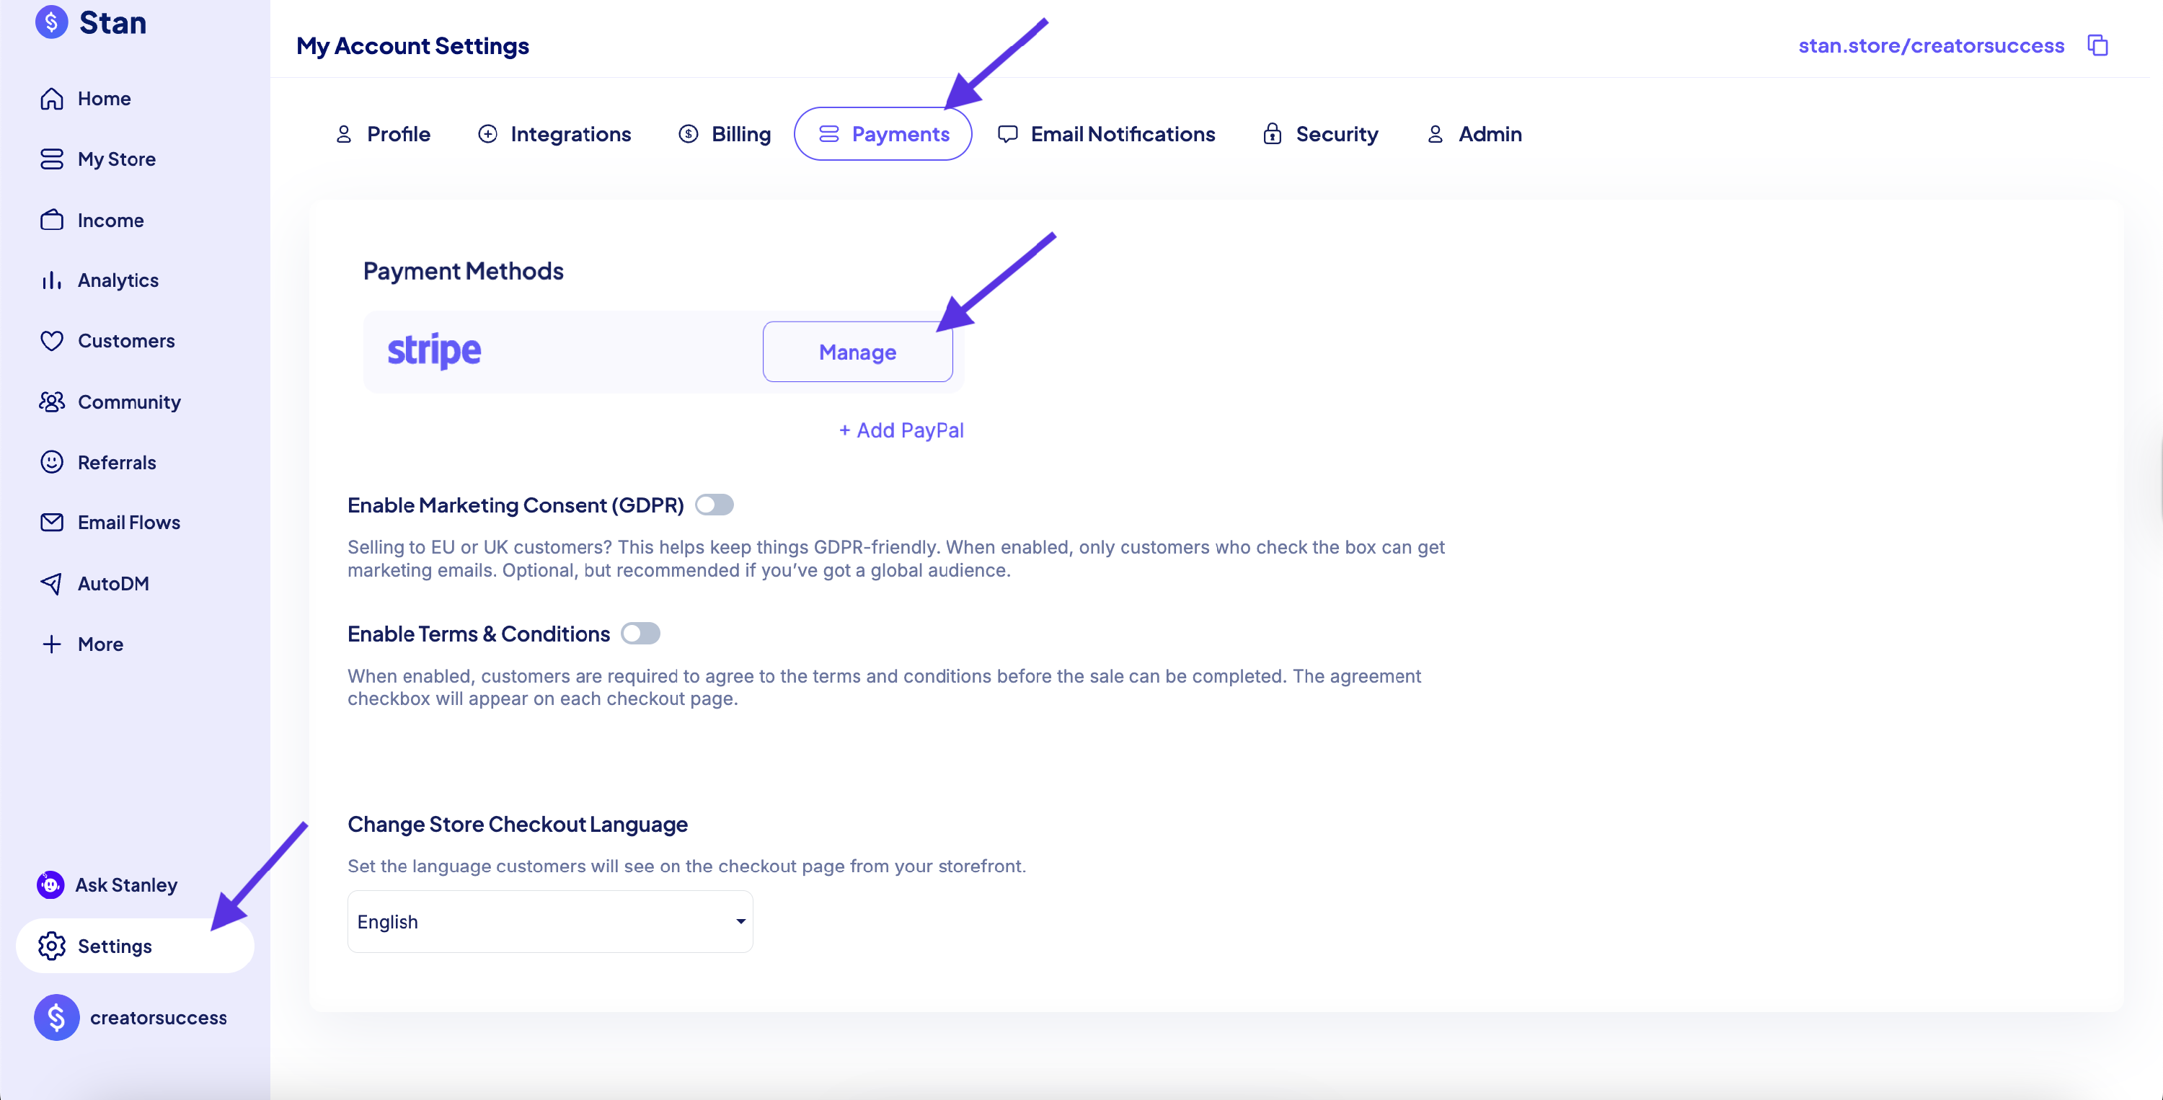Image resolution: width=2163 pixels, height=1100 pixels.
Task: Click the language dropdown arrow
Action: 740,921
